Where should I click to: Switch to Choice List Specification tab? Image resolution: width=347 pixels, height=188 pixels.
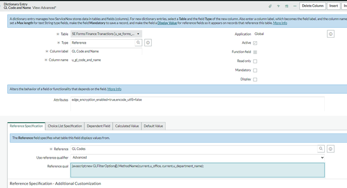pos(65,126)
